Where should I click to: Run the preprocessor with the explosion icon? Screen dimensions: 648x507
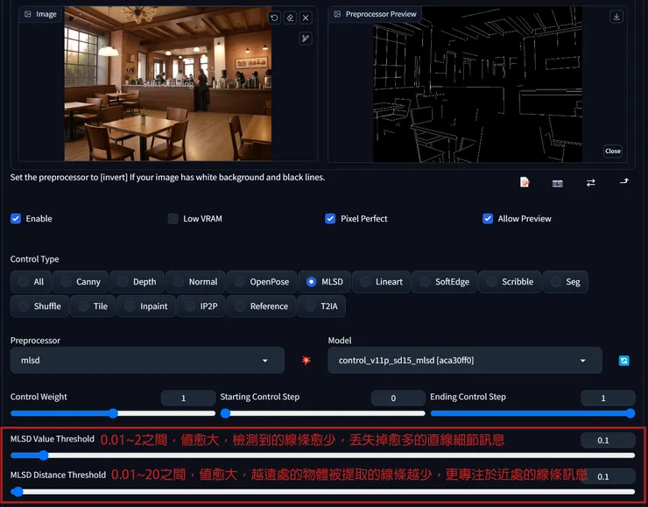click(306, 360)
